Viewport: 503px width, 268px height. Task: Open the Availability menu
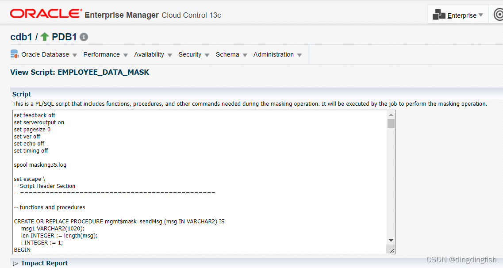(149, 54)
